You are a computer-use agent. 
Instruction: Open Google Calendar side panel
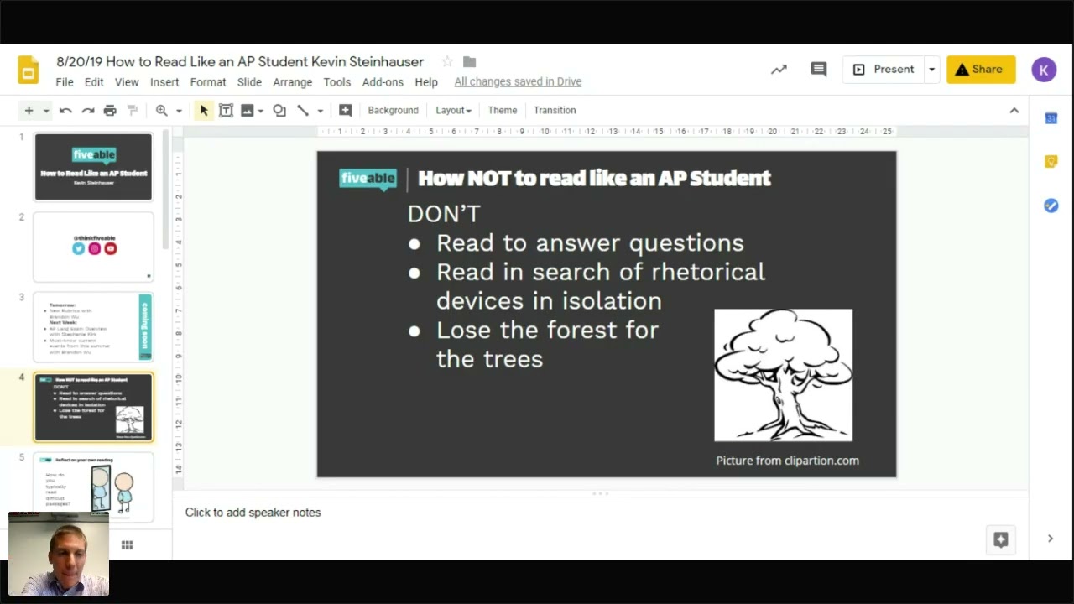[x=1051, y=118]
